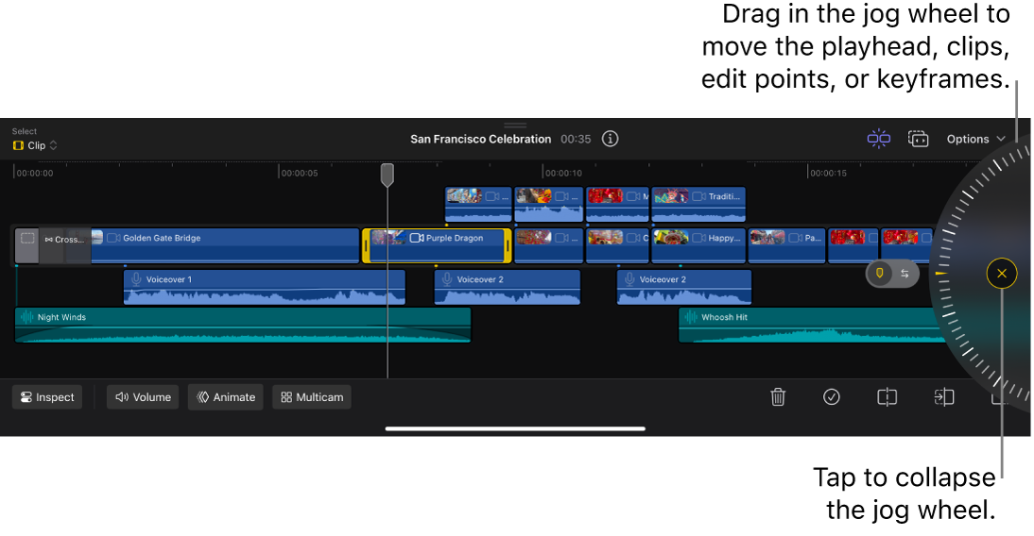This screenshot has width=1034, height=536.
Task: Open the Inspect panel
Action: click(x=47, y=397)
